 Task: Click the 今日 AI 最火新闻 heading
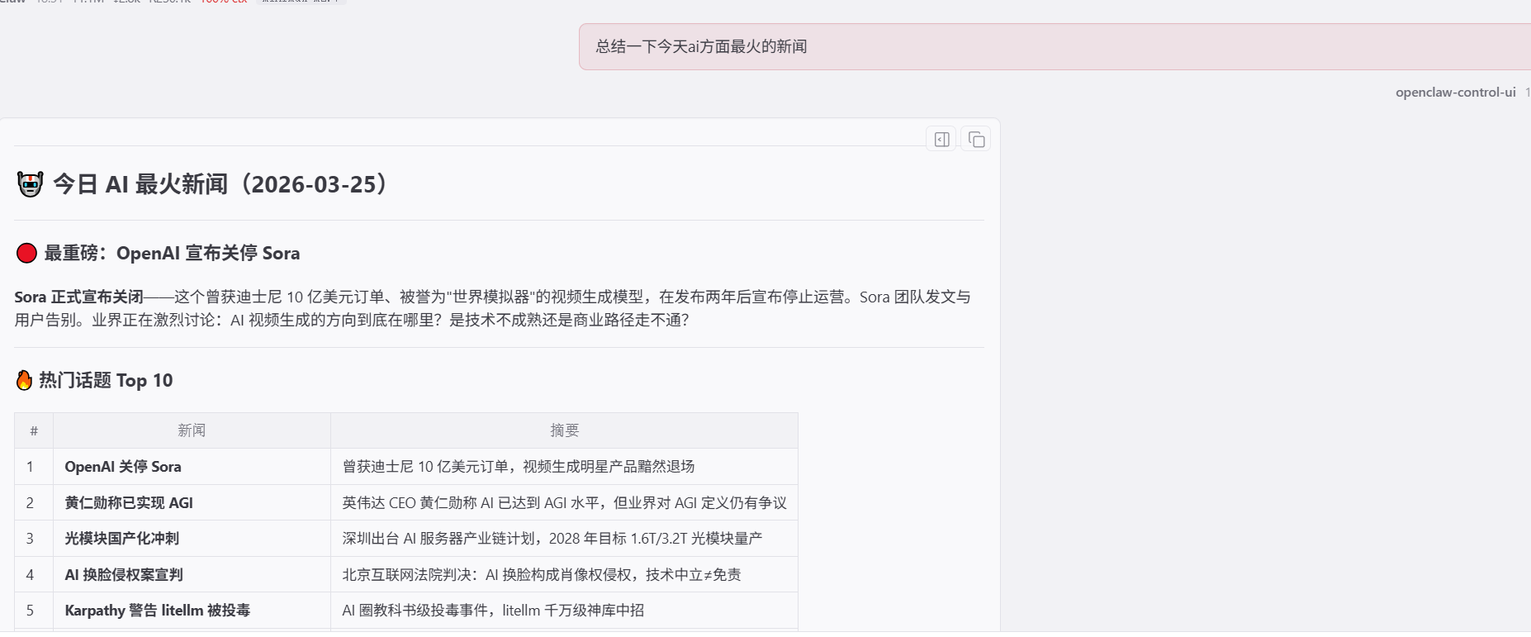(x=223, y=184)
